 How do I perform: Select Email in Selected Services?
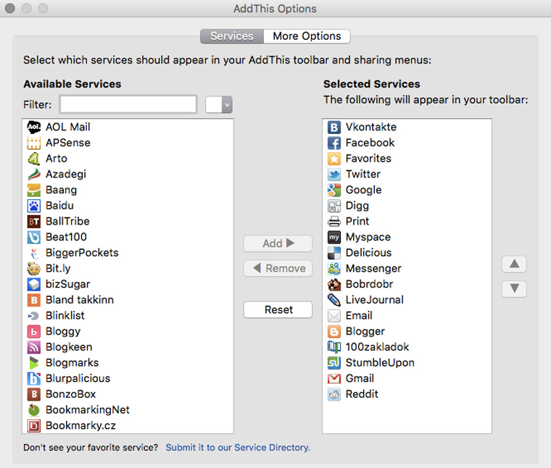point(407,316)
